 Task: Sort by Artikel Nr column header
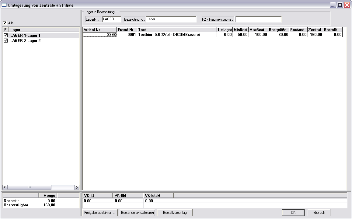(x=99, y=30)
